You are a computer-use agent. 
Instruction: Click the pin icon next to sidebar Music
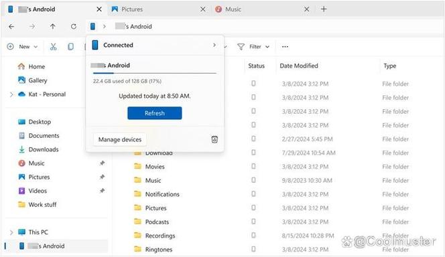click(102, 163)
